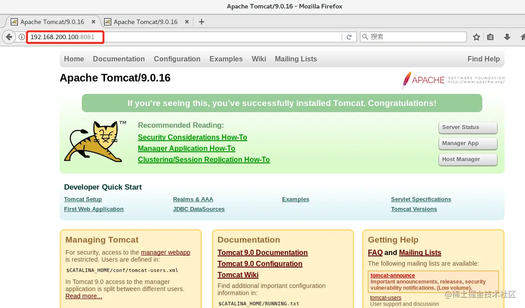Viewport: 525px width, 308px height.
Task: Open Clustering/Session Replication How-To link
Action: (x=204, y=159)
